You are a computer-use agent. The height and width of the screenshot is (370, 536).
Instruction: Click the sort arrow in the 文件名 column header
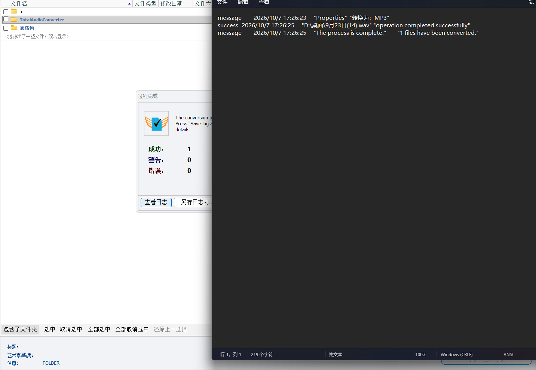(x=129, y=4)
